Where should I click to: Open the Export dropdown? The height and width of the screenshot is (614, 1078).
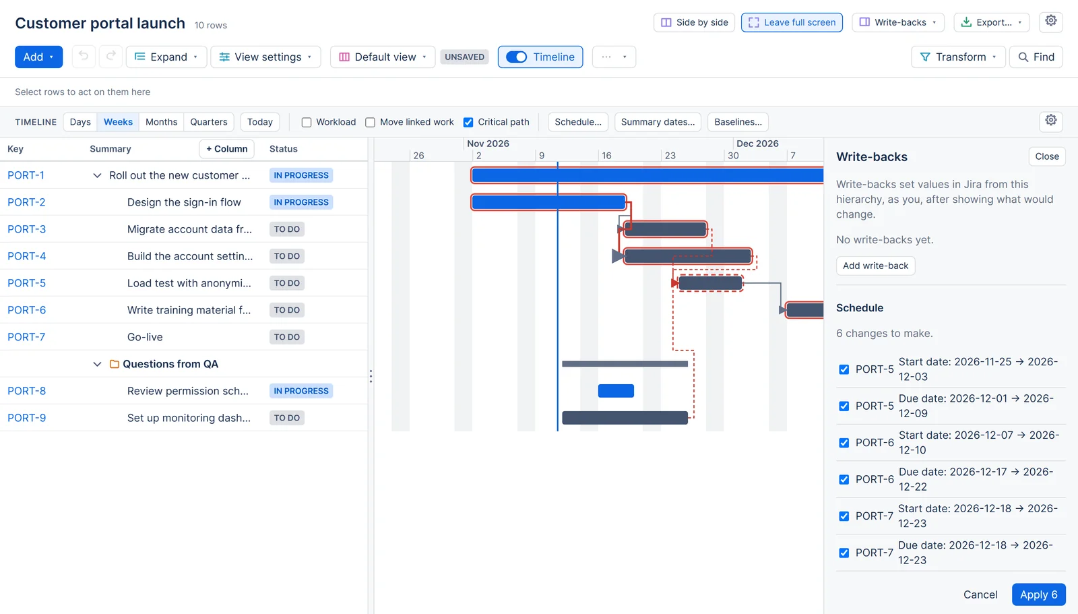click(x=992, y=22)
